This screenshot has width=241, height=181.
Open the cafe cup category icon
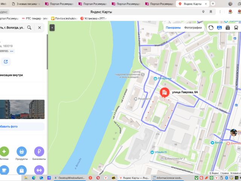point(4,170)
